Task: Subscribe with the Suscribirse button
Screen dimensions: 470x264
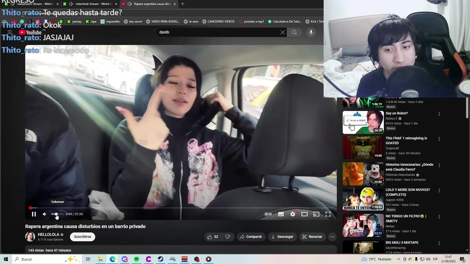Action: 83,237
